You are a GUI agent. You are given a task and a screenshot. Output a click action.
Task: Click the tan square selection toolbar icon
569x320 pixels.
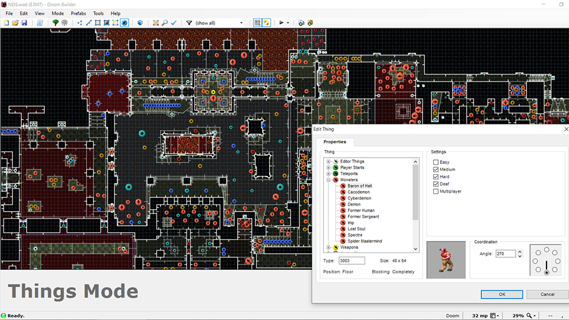[156, 23]
